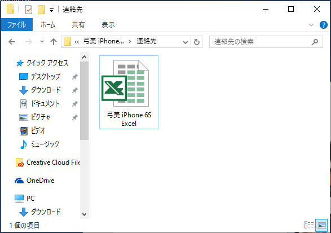The height and width of the screenshot is (233, 331).
Task: Open ダウンロード under PC
Action: click(x=40, y=212)
